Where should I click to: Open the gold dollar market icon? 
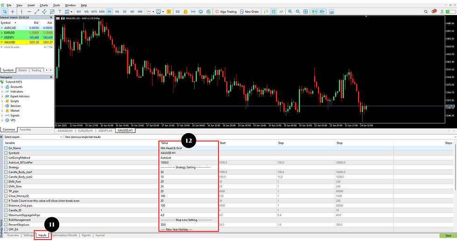pos(169,12)
